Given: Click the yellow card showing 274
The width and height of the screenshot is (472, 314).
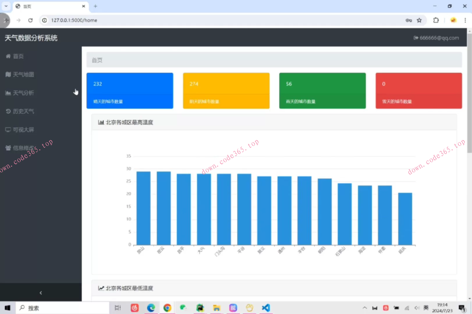Looking at the screenshot, I should coord(226,91).
